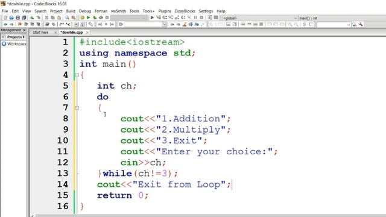Click the Open file toolbar icon
Screen dimensions: 386x217
(x=11, y=17)
